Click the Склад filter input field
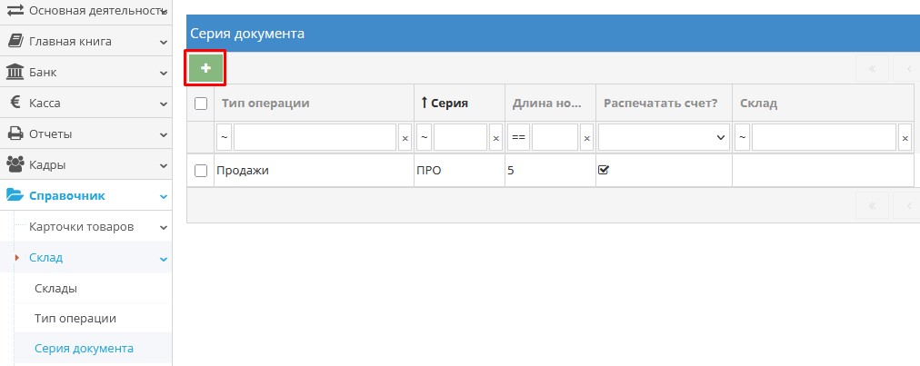 [x=823, y=137]
